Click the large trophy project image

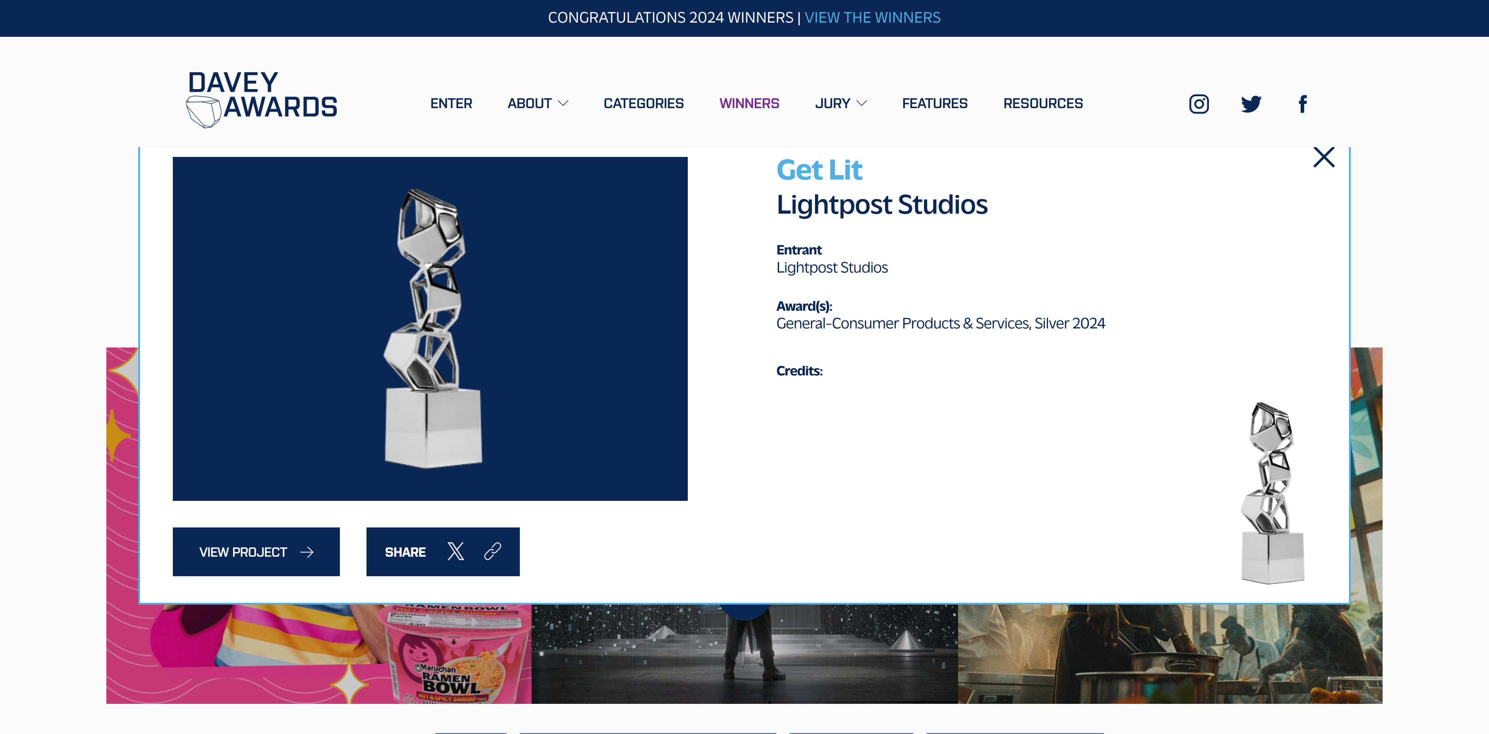pyautogui.click(x=430, y=328)
